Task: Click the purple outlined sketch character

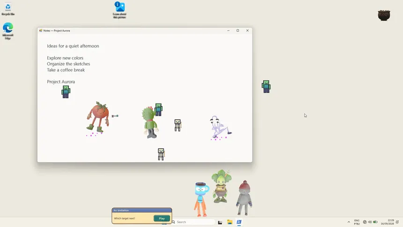Action: point(220,127)
